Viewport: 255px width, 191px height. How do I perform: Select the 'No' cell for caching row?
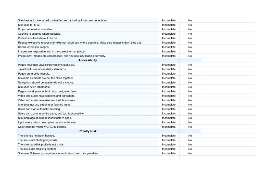click(x=190, y=34)
